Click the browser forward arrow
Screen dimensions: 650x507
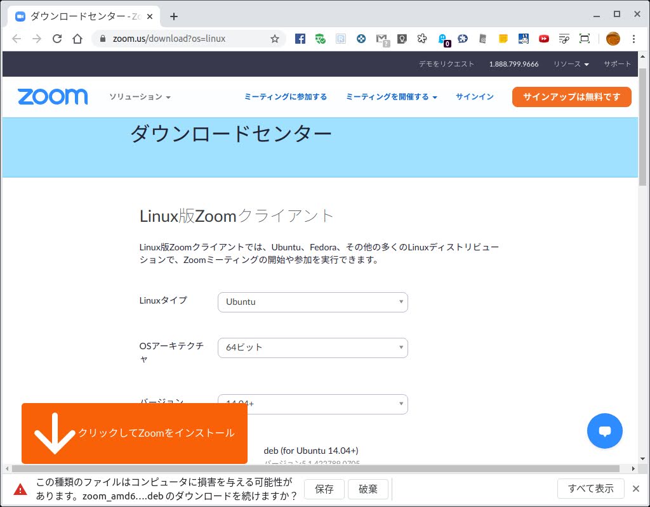pyautogui.click(x=37, y=39)
